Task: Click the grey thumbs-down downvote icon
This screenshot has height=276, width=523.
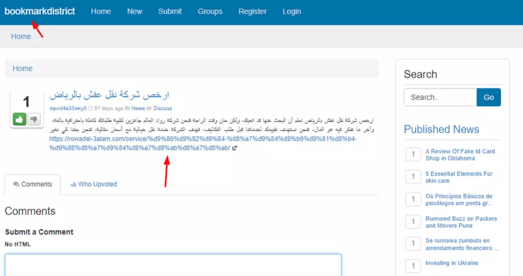Action: (34, 119)
